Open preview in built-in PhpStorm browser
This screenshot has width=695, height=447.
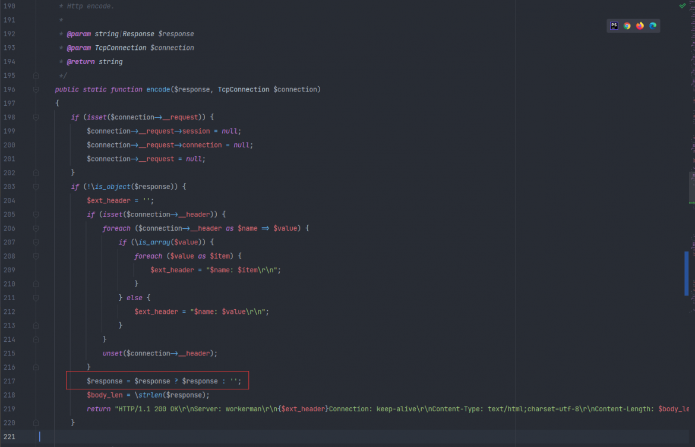tap(614, 26)
